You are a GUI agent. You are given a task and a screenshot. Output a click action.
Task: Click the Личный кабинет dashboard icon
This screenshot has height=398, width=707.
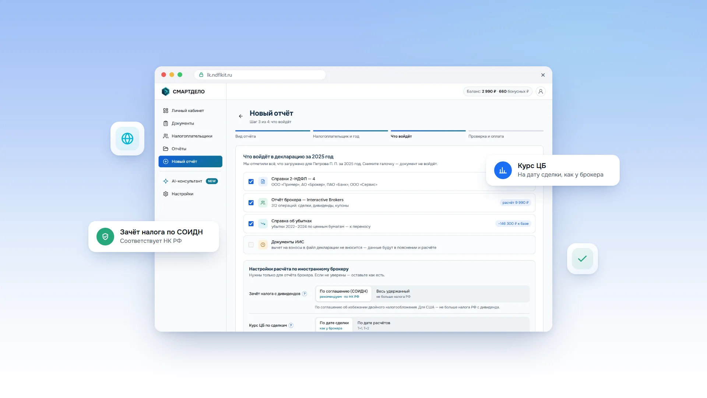click(x=166, y=111)
